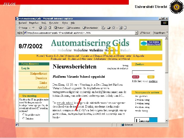Click the page icon in the address bar
This screenshot has height=138, width=184.
coord(26,33)
